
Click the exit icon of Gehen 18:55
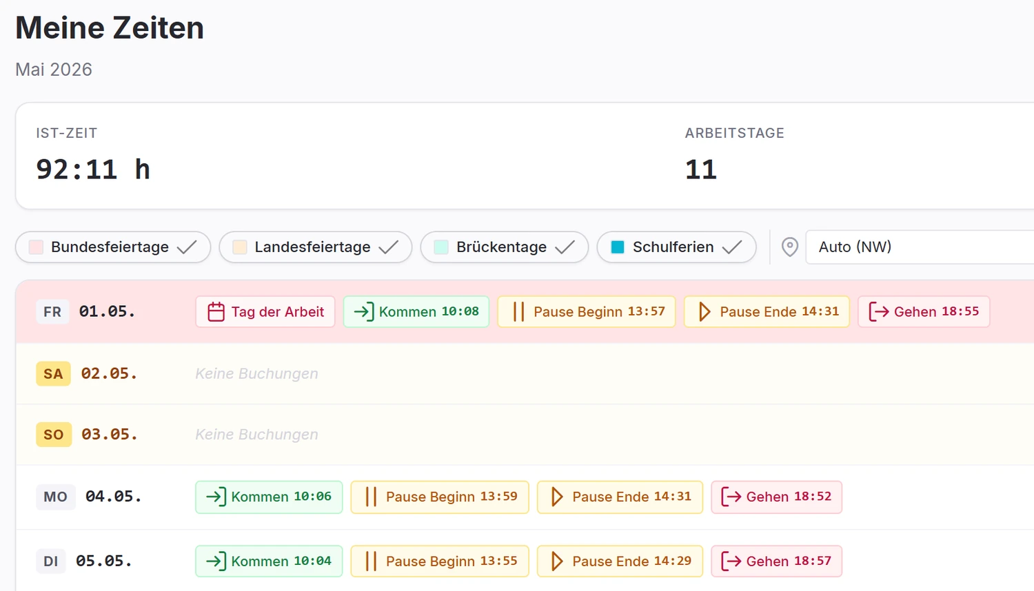tap(879, 312)
